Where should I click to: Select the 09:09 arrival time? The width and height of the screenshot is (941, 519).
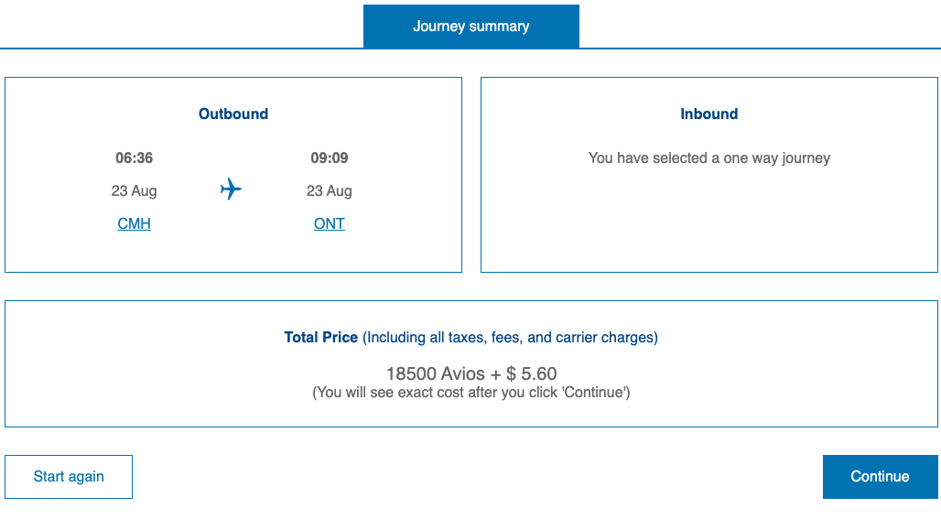tap(329, 157)
